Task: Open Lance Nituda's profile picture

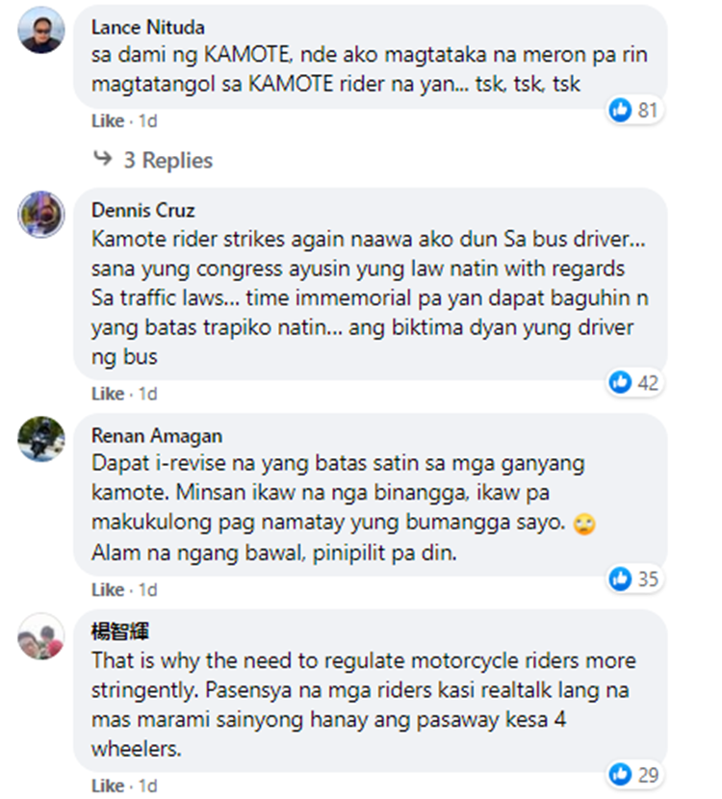Action: [41, 30]
